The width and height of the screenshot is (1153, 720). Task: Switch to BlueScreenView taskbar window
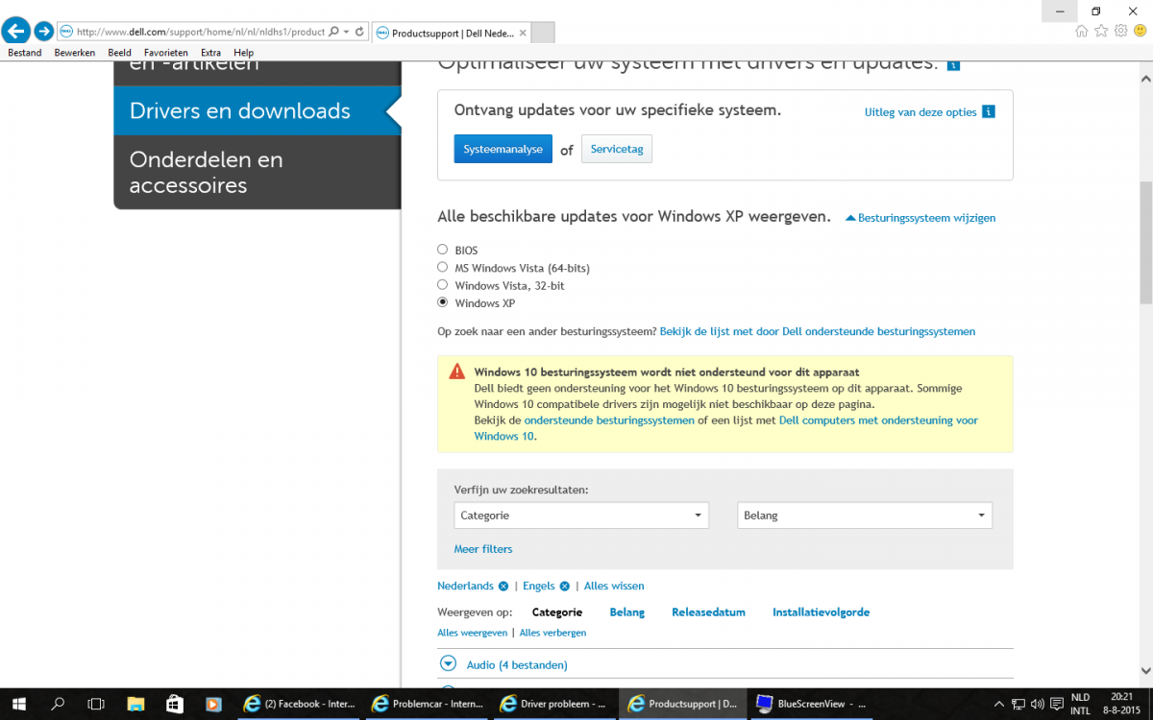click(x=810, y=704)
